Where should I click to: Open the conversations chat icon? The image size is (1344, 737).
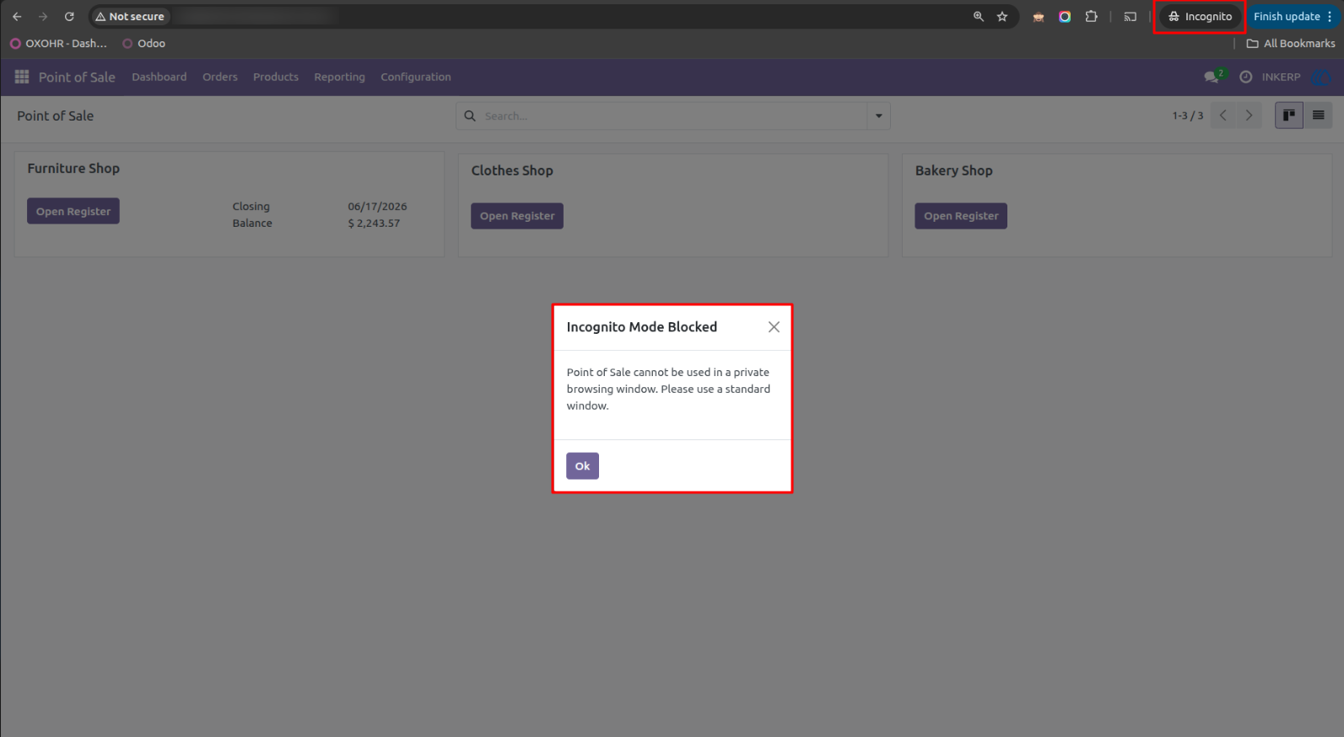pos(1212,77)
